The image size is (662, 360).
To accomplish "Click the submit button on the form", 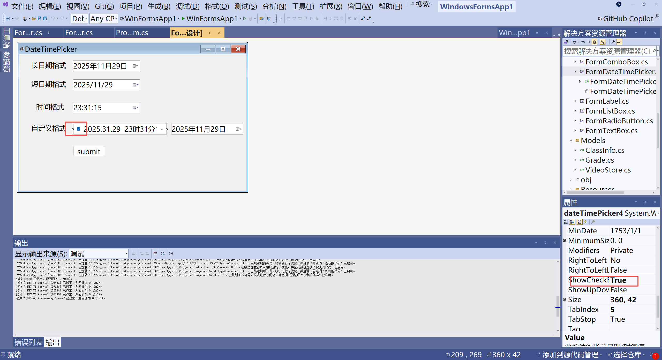I will [x=89, y=151].
